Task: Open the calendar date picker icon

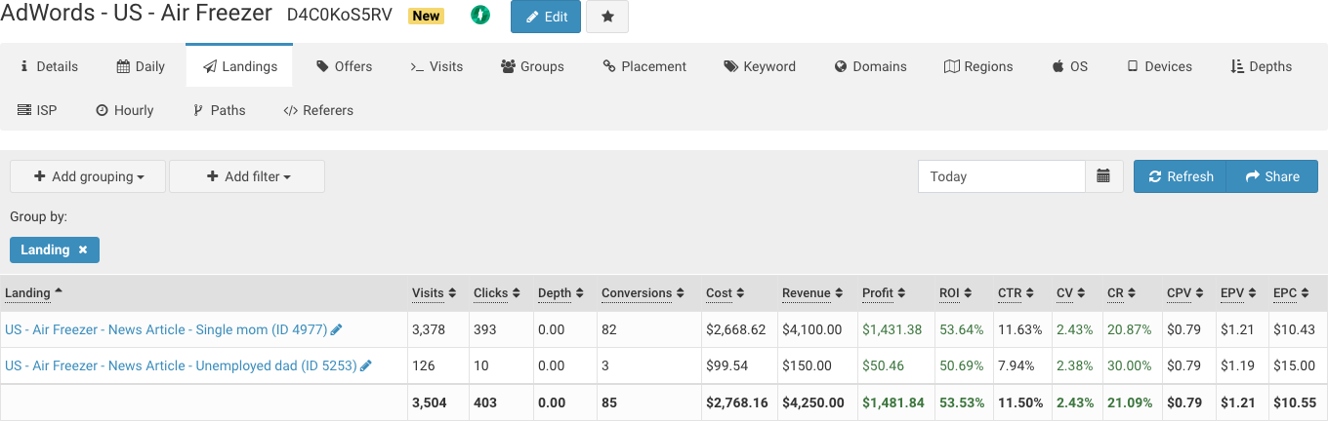Action: (1103, 176)
